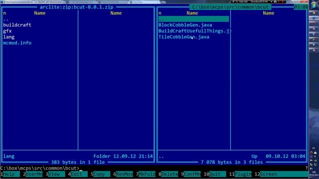Image resolution: width=319 pixels, height=179 pixels.
Task: Click the command line C:\box\mcps\src\common\bcut> prompt
Action: (x=40, y=168)
